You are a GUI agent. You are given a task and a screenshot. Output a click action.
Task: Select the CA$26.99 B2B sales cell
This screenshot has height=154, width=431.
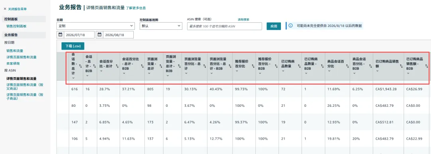pyautogui.click(x=414, y=89)
